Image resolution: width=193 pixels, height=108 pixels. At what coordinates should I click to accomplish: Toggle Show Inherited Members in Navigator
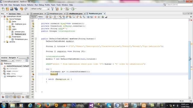tap(3, 97)
